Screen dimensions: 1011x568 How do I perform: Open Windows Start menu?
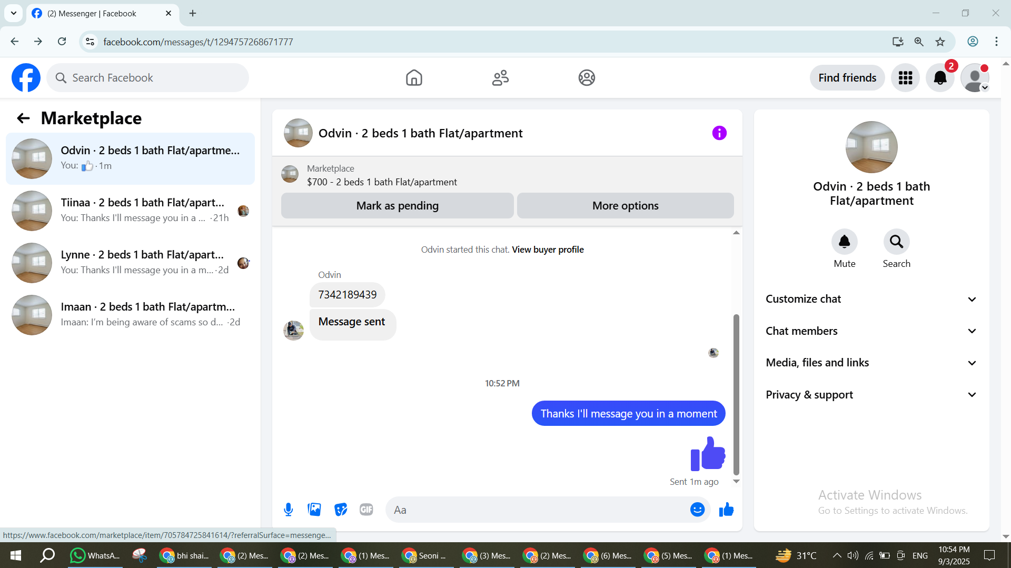16,555
